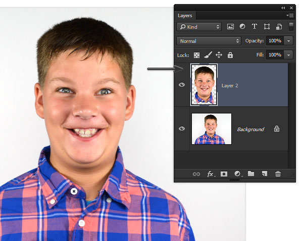Select the Layers tab
Screen dimensions: 303x241
(185, 16)
